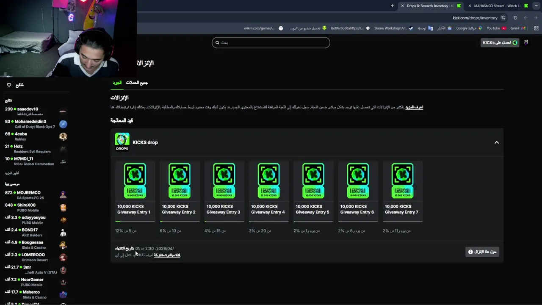Open the video download (تحميل فيديو) bookmark
This screenshot has width=542, height=305.
(x=308, y=28)
